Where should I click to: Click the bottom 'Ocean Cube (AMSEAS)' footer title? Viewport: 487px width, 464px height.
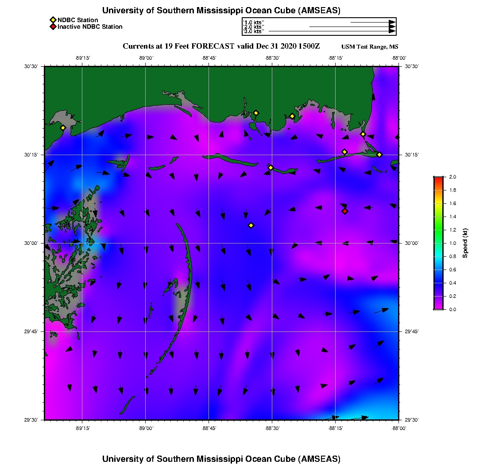221,459
